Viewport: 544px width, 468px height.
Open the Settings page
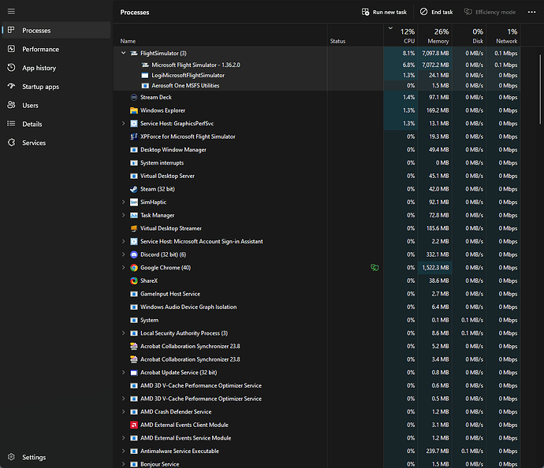click(56, 457)
